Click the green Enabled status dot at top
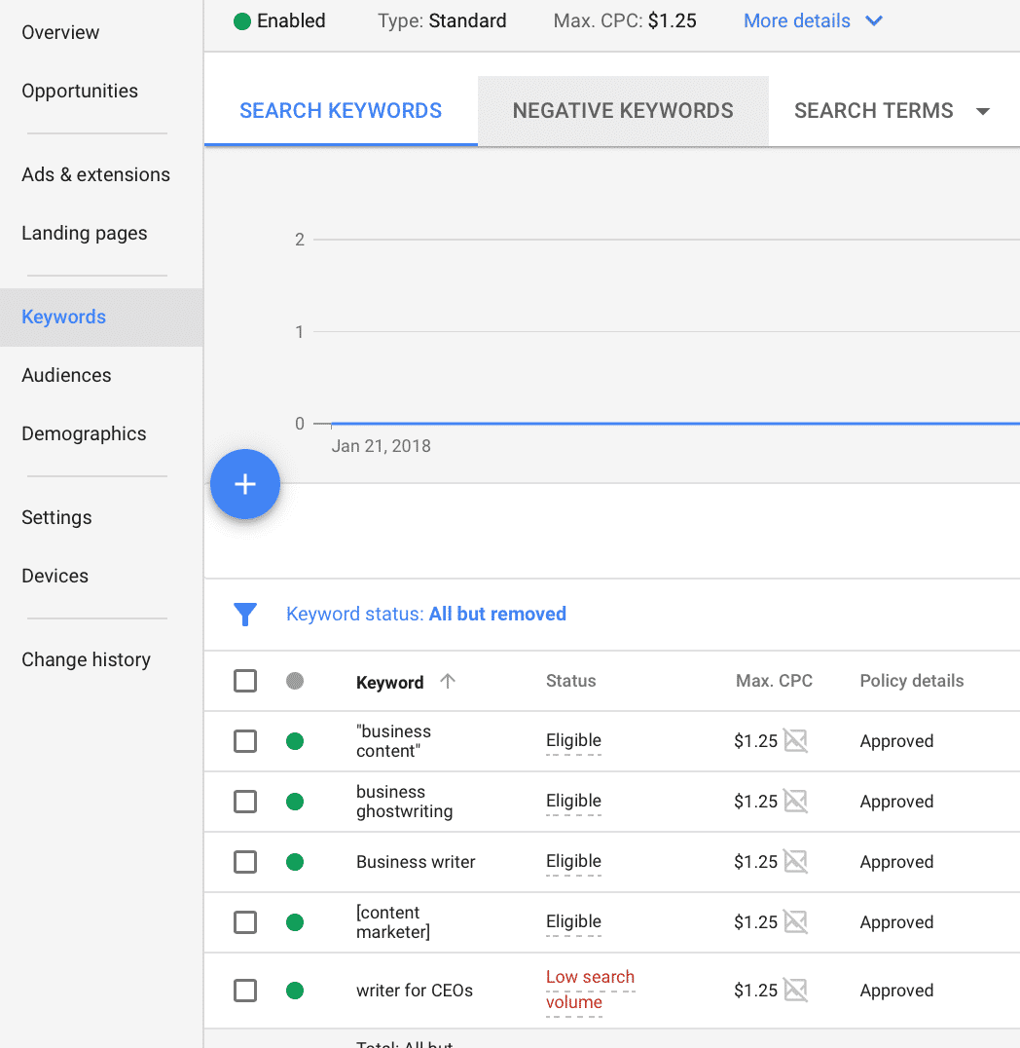Viewport: 1020px width, 1048px height. pyautogui.click(x=241, y=21)
